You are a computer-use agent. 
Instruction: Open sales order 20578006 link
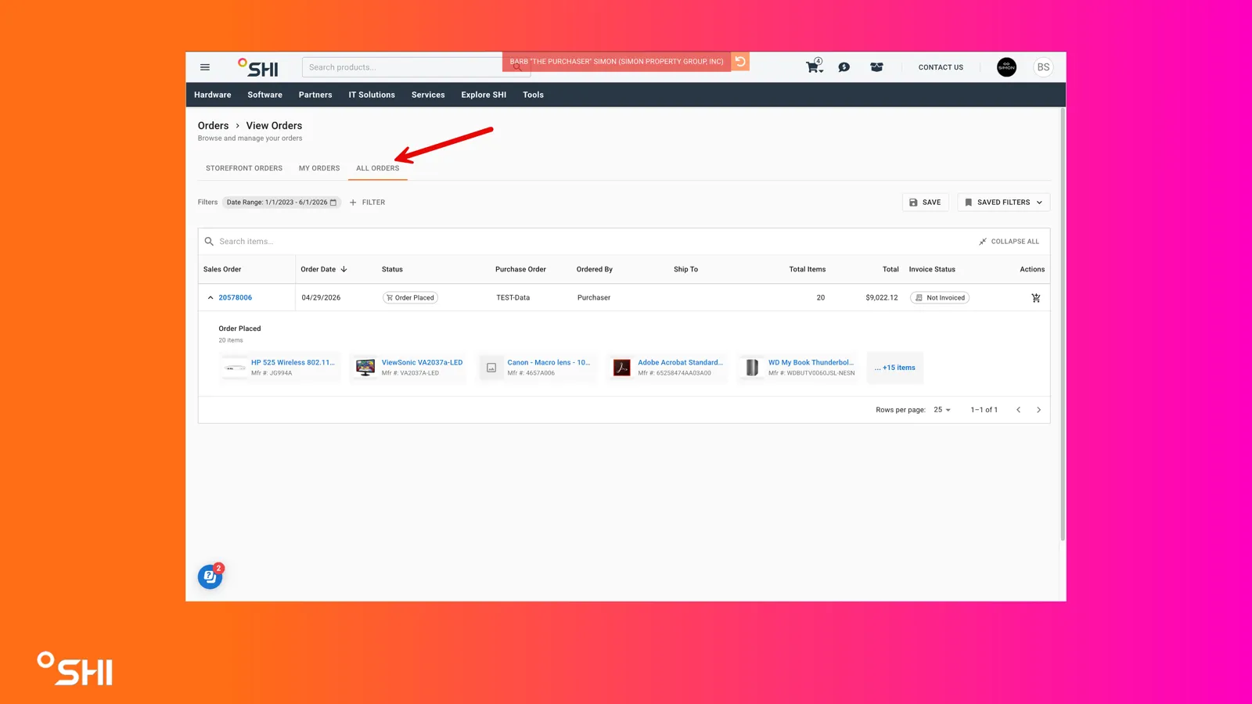click(x=236, y=298)
